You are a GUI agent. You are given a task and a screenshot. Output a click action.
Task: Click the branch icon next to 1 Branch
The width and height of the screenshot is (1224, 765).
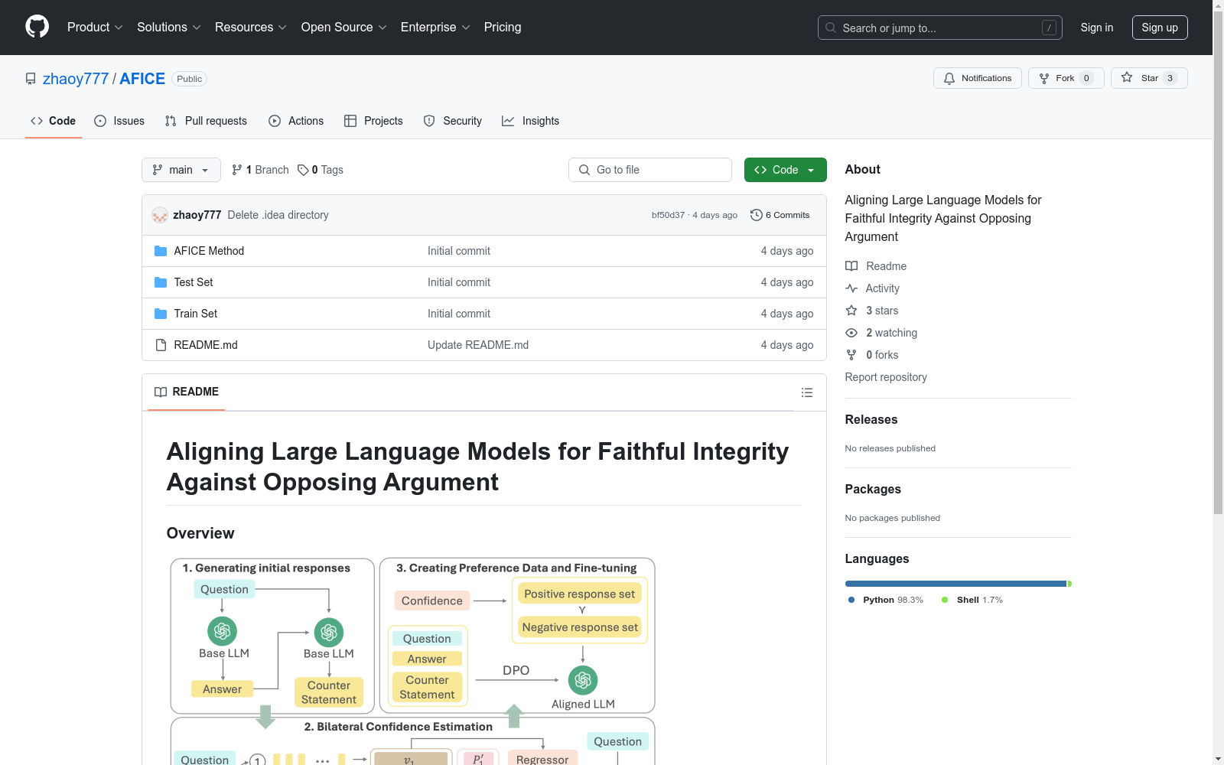click(237, 170)
